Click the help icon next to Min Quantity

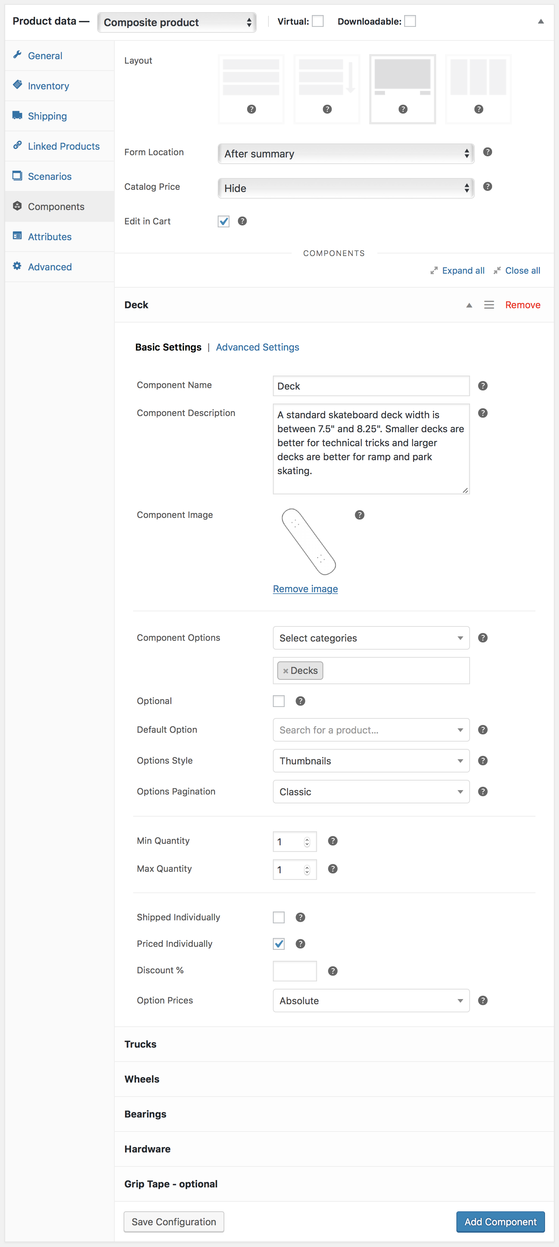pos(332,841)
